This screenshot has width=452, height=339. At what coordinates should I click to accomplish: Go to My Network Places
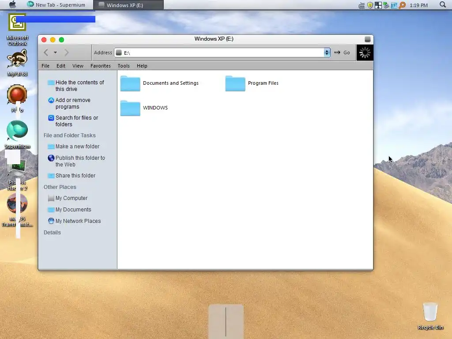[x=78, y=221]
